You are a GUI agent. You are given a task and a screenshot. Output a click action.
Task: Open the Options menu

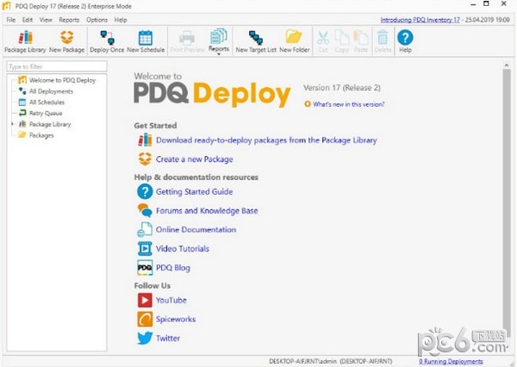coord(97,20)
